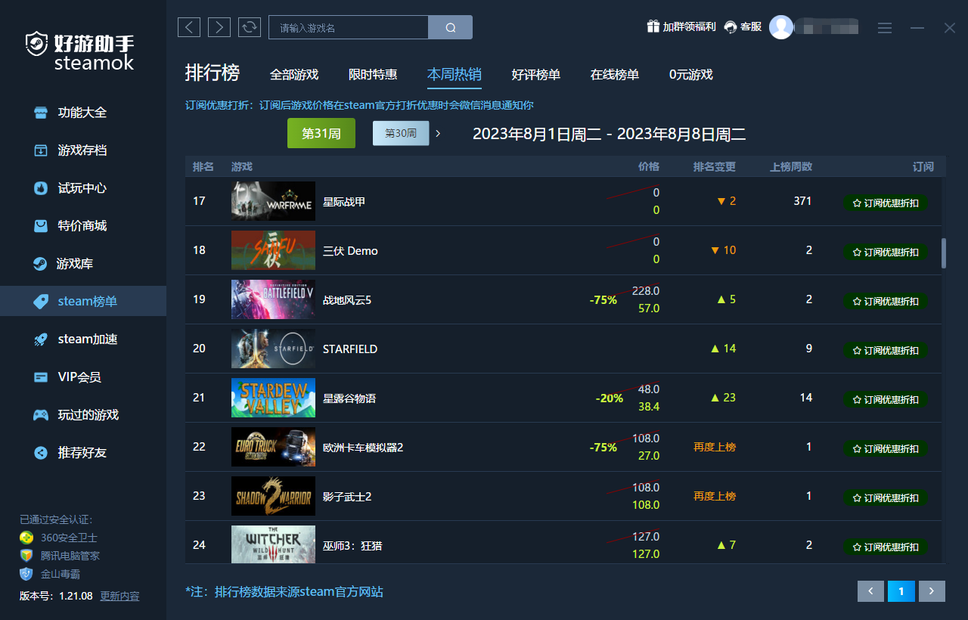Subscribe to discounts for STARFIELD
The height and width of the screenshot is (620, 968).
pyautogui.click(x=886, y=350)
